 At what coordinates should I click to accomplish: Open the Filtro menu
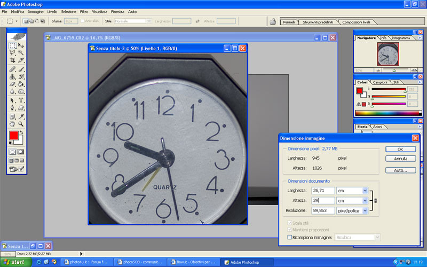84,11
